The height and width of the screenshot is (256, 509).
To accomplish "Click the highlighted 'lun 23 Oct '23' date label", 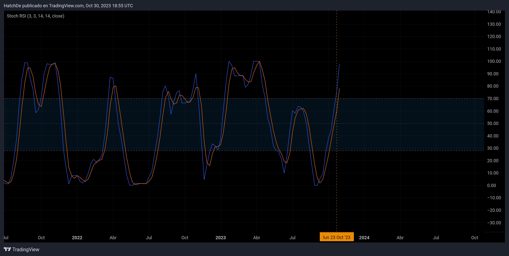I will pyautogui.click(x=336, y=237).
